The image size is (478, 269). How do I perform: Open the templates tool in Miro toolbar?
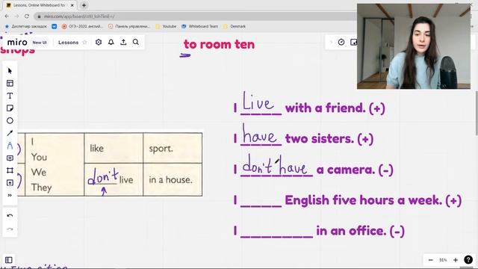click(10, 83)
